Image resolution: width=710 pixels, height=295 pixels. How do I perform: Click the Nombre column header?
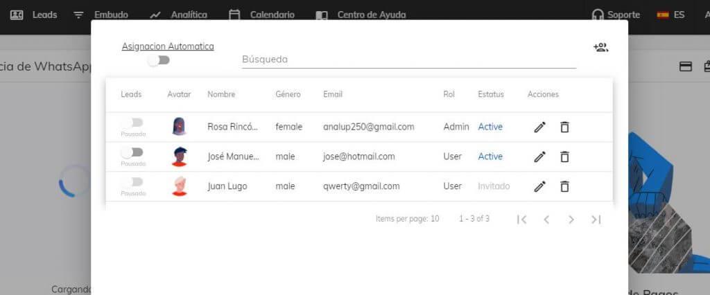(221, 95)
